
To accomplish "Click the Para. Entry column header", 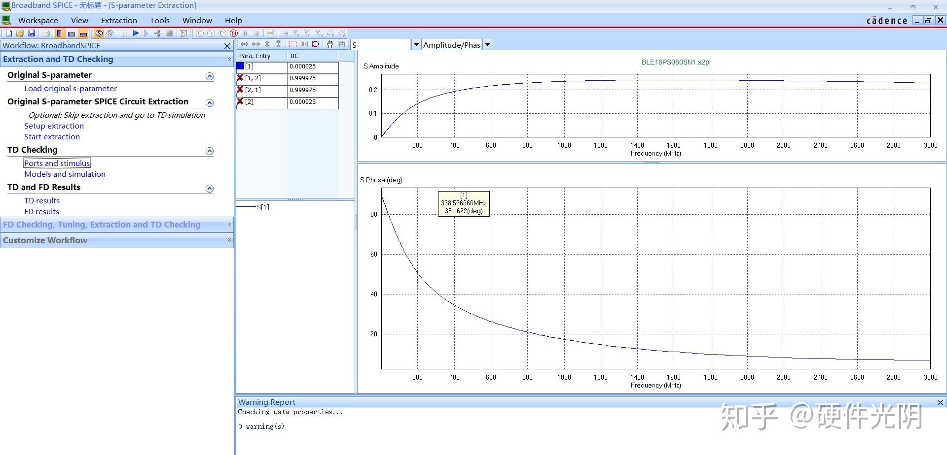I will pyautogui.click(x=262, y=56).
